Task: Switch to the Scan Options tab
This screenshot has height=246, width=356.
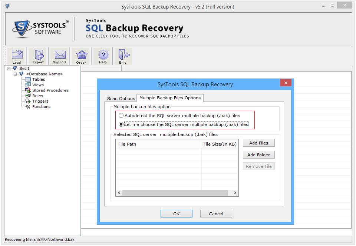Action: coord(121,99)
